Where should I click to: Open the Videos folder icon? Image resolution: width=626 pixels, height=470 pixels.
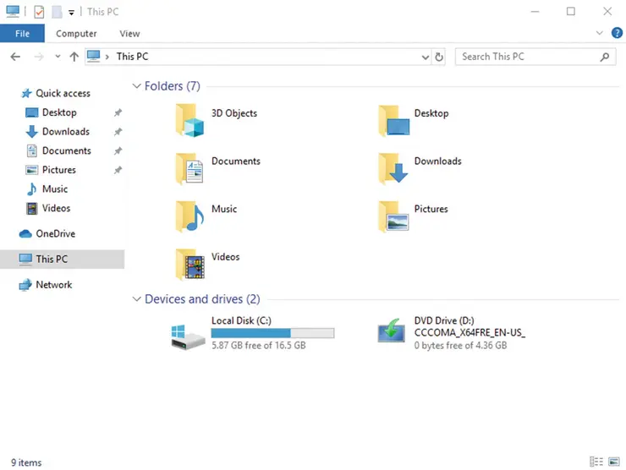point(190,264)
